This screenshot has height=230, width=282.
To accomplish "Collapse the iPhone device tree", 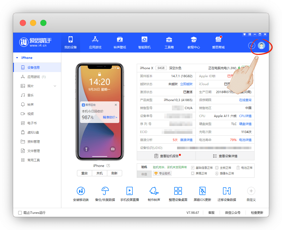I will 17,58.
